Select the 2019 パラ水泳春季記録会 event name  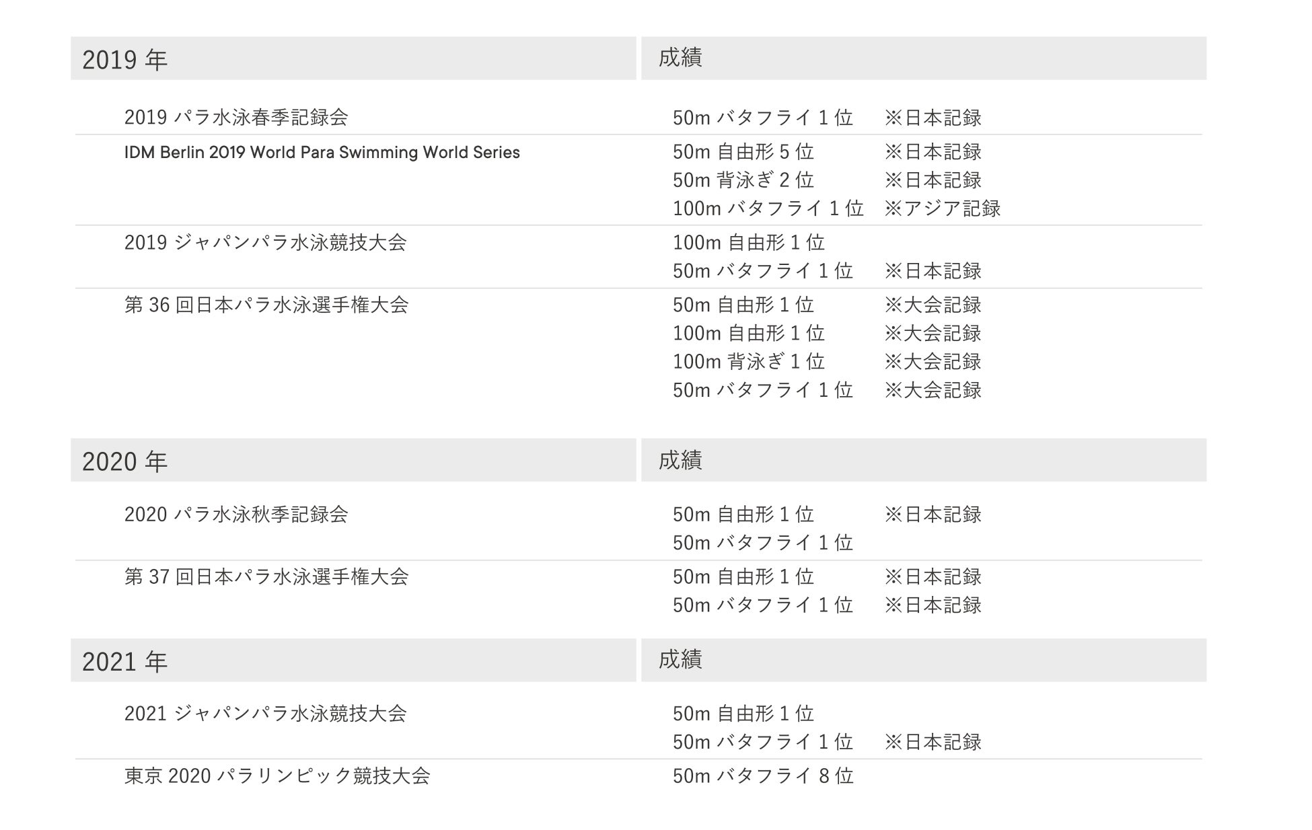[x=236, y=118]
